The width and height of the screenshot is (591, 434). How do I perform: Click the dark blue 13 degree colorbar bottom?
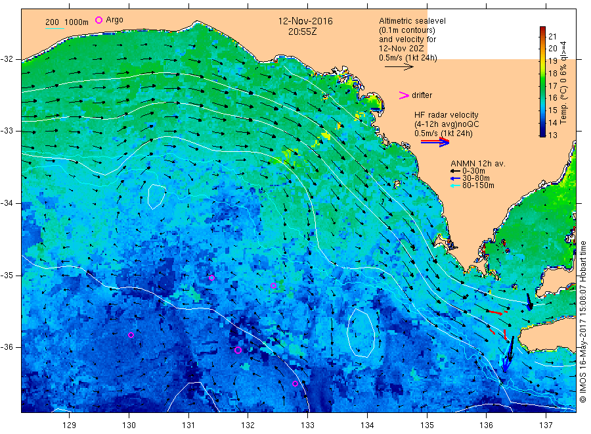coord(543,133)
